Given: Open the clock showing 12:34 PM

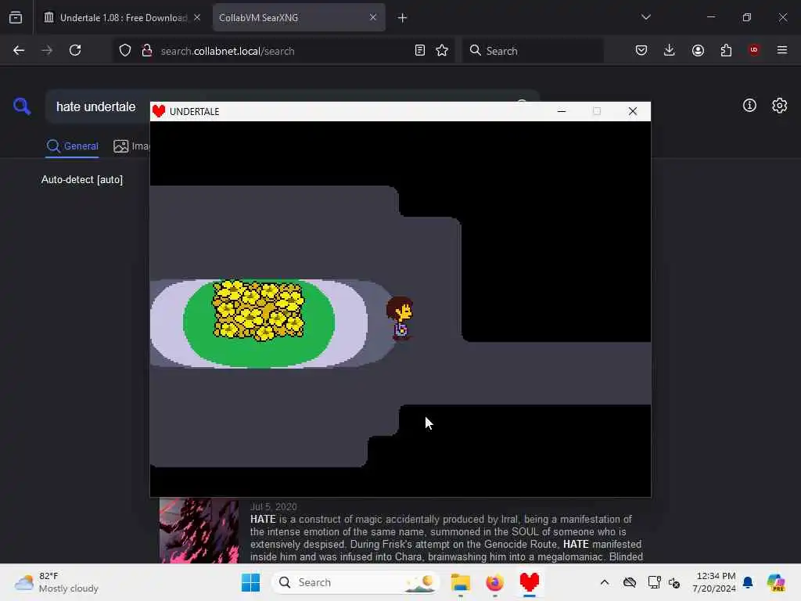Looking at the screenshot, I should 714,582.
